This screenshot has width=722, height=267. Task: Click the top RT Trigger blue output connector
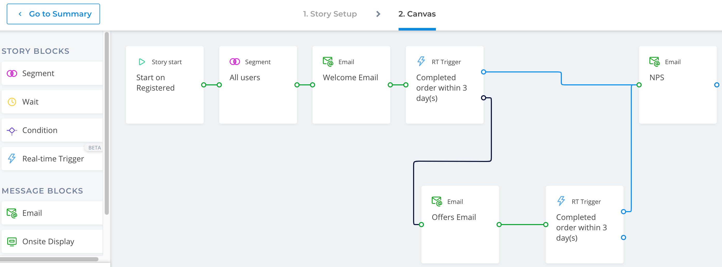click(x=484, y=72)
